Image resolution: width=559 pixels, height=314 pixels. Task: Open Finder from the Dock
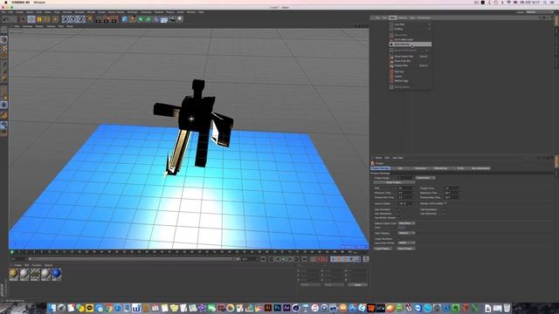(52, 308)
